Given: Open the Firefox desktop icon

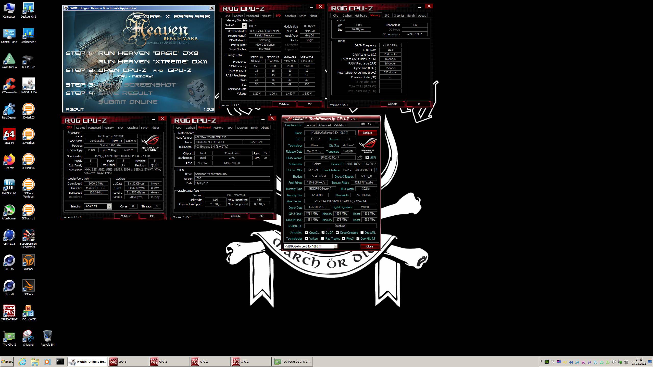Looking at the screenshot, I should (9, 162).
